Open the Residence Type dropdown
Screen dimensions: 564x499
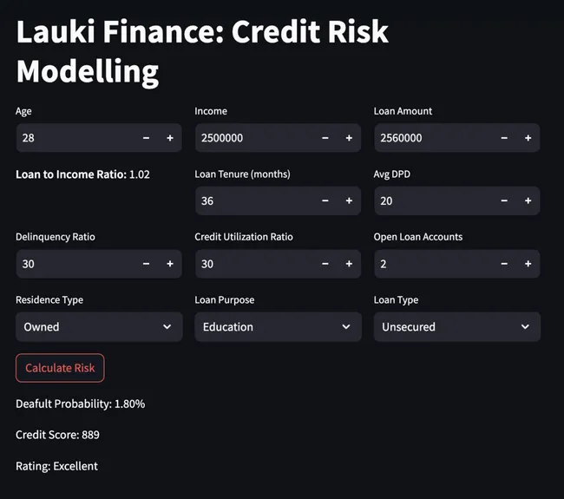(99, 327)
